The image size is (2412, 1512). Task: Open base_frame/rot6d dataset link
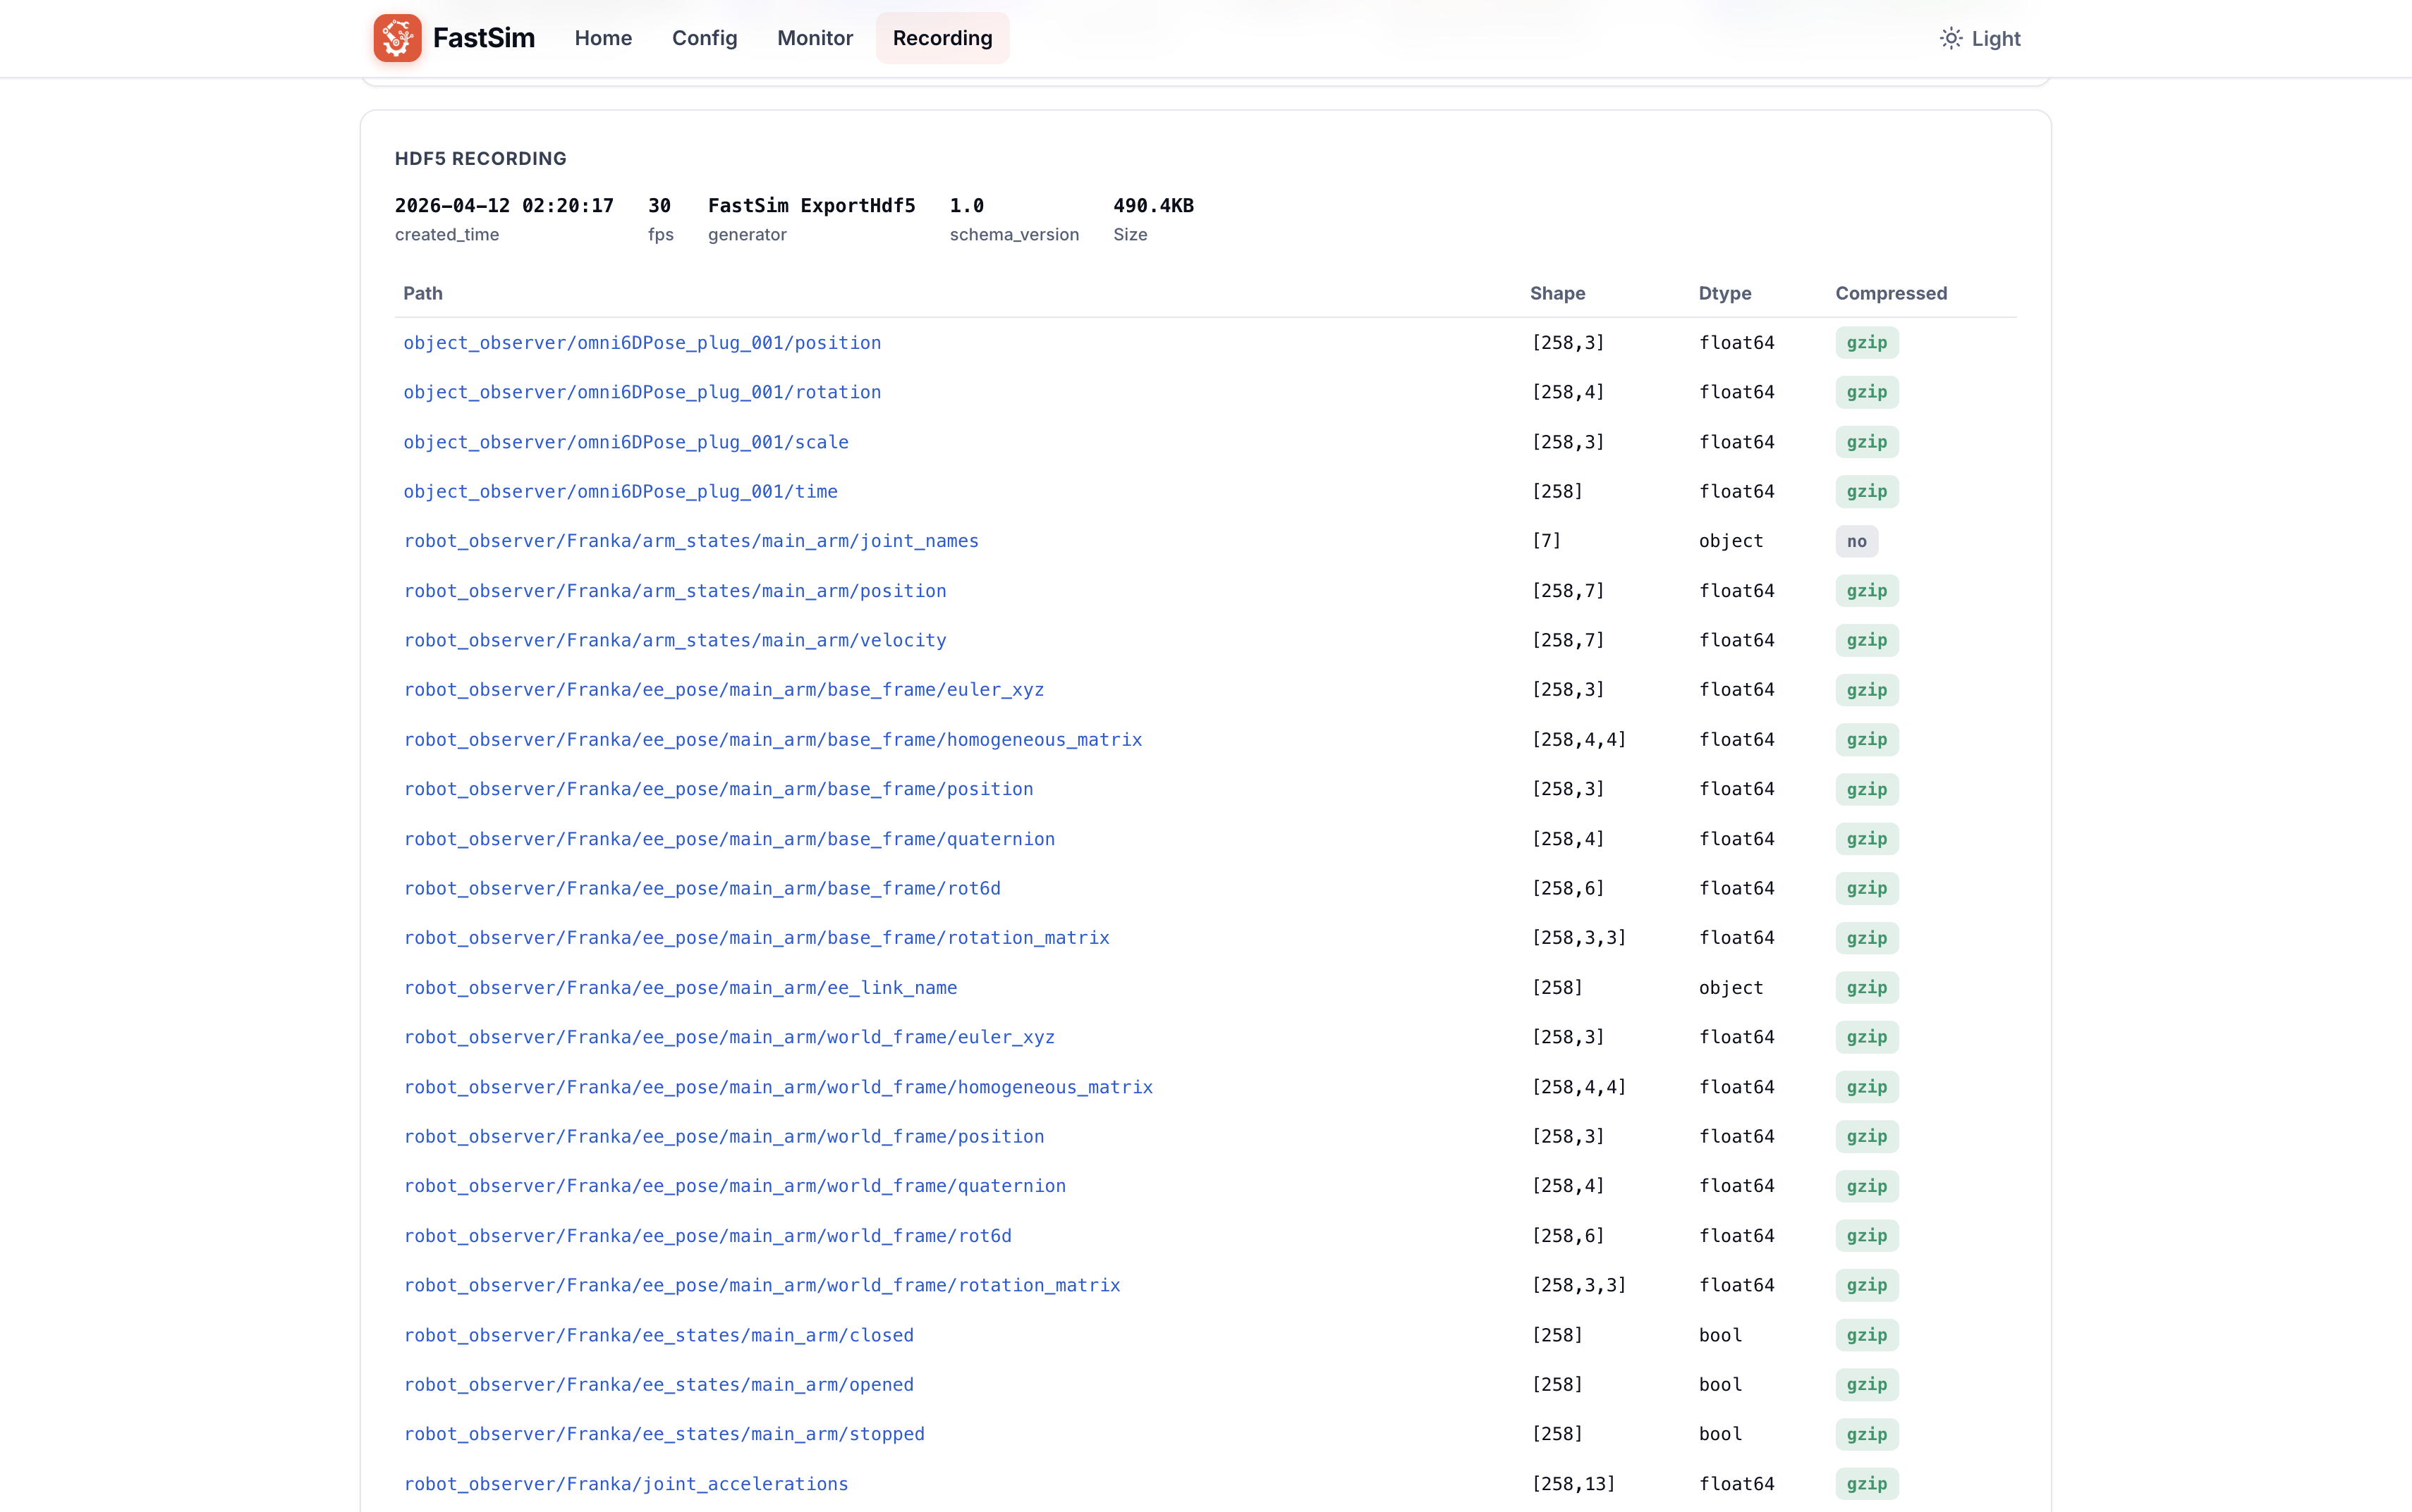pyautogui.click(x=702, y=888)
